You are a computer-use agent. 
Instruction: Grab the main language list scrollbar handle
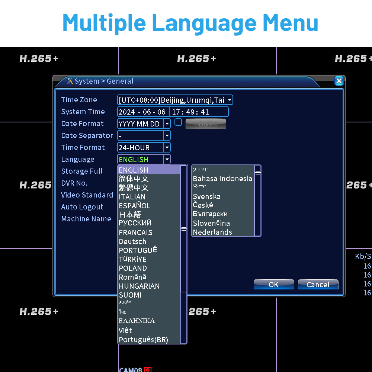(x=184, y=229)
